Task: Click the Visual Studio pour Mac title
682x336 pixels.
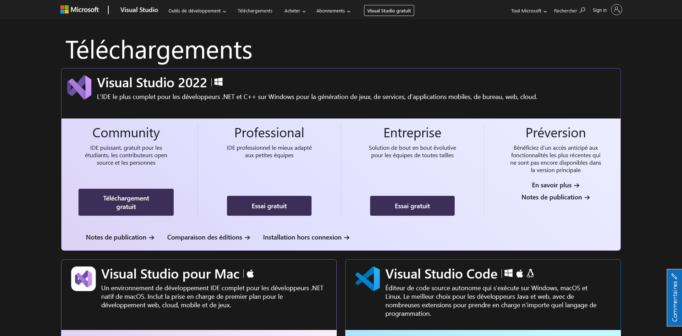Action: tap(170, 274)
